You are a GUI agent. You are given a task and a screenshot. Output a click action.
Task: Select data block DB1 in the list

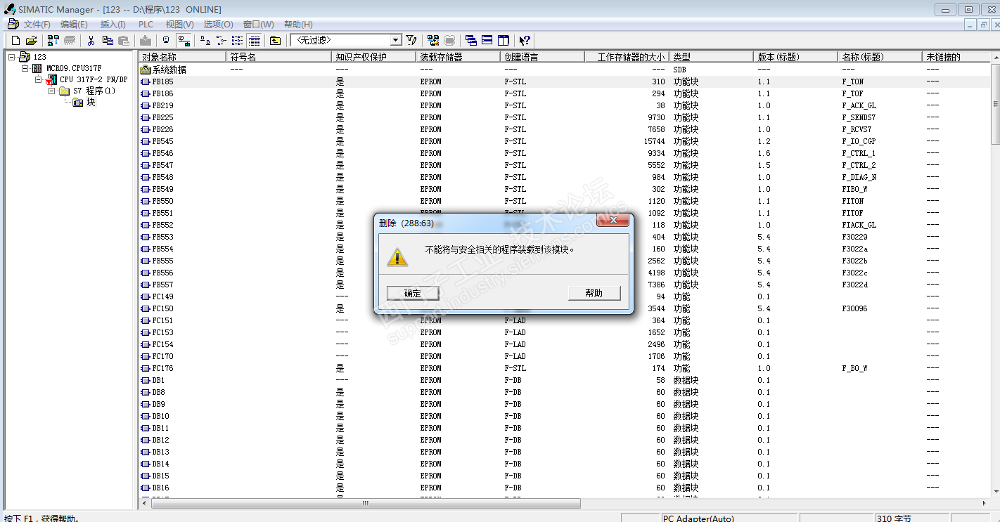pos(158,380)
